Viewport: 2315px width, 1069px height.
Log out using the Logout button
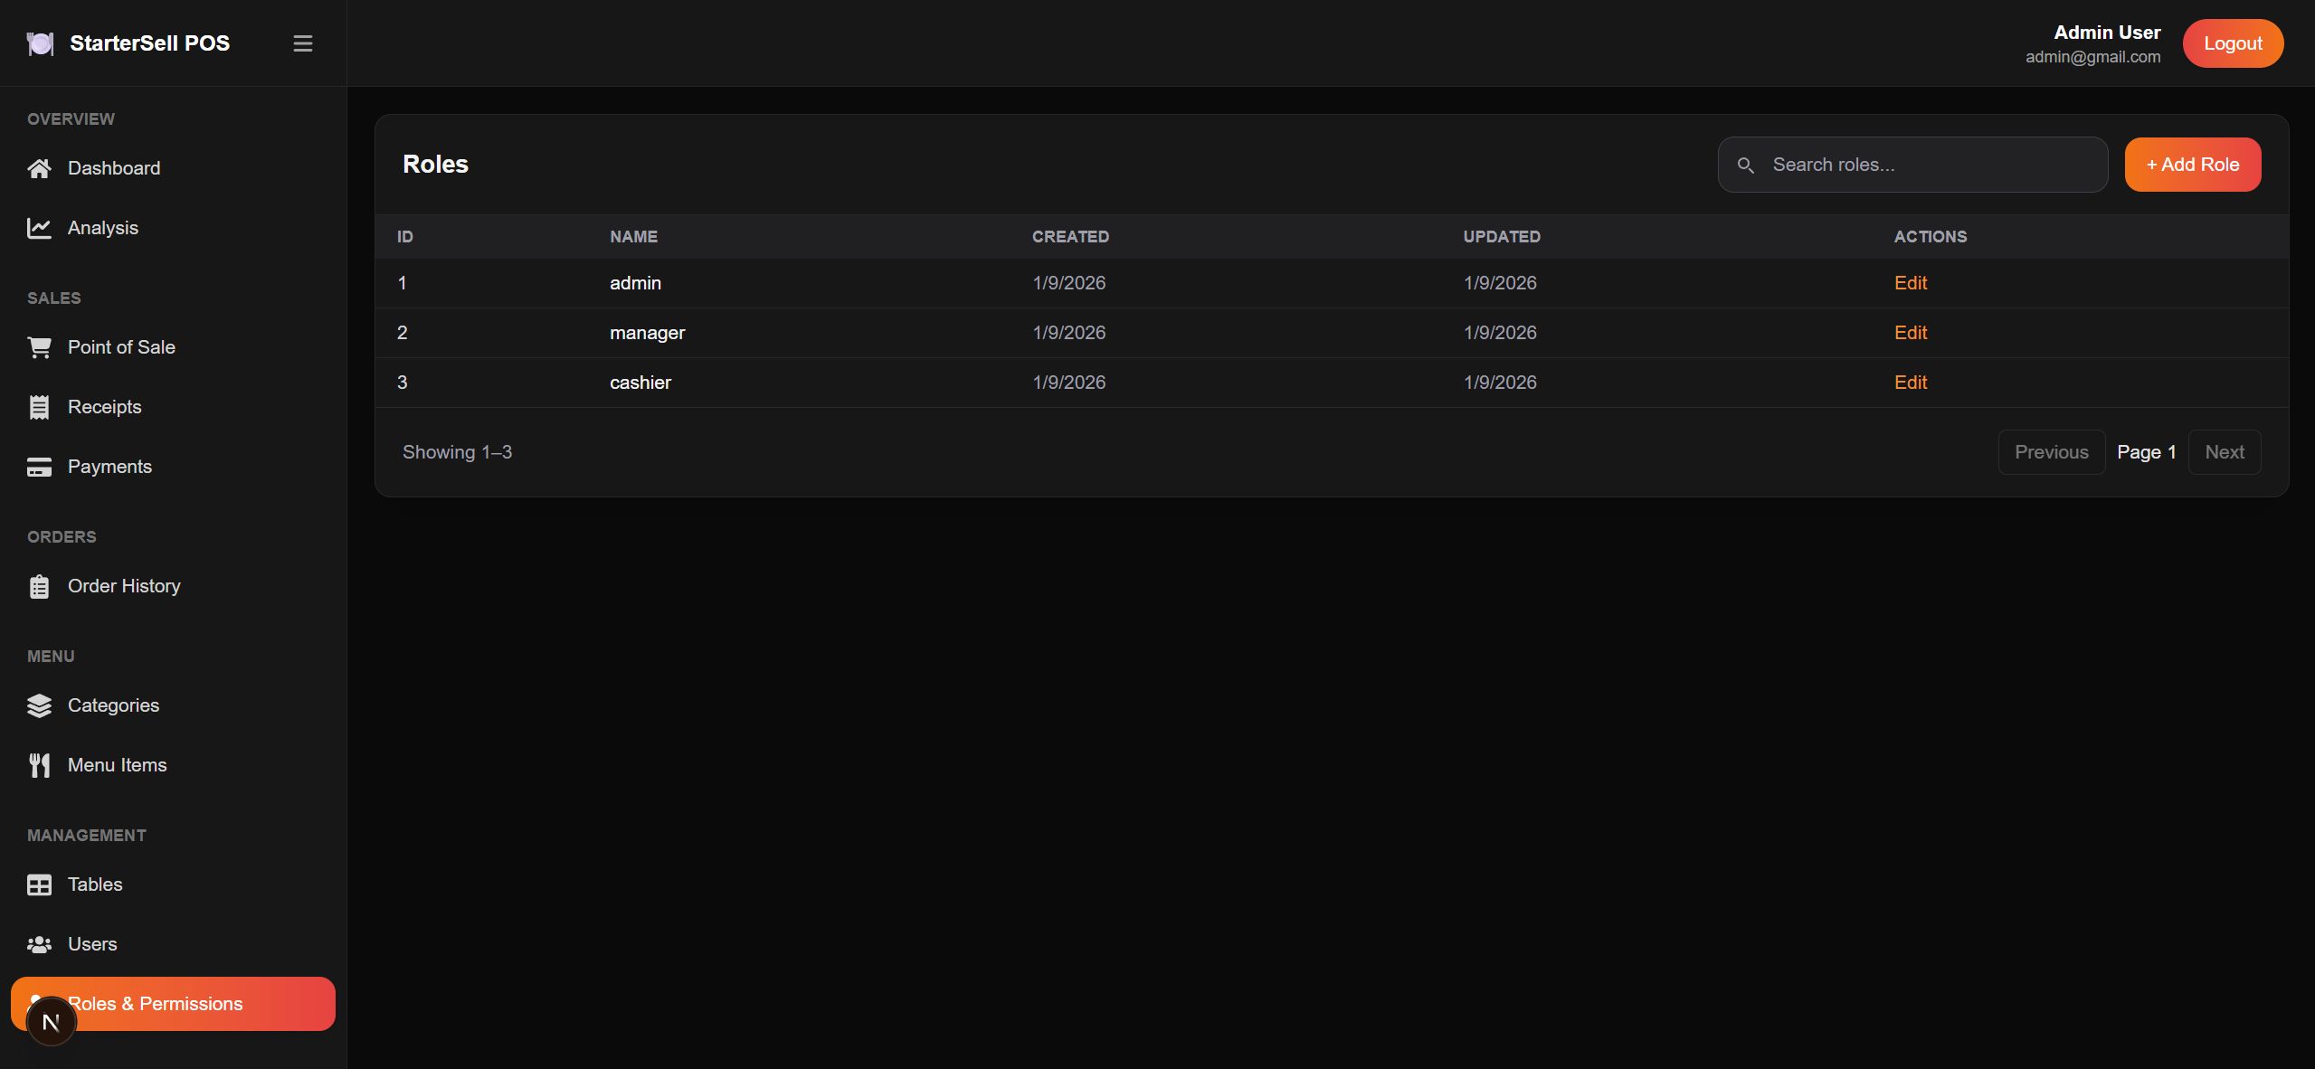coord(2232,43)
